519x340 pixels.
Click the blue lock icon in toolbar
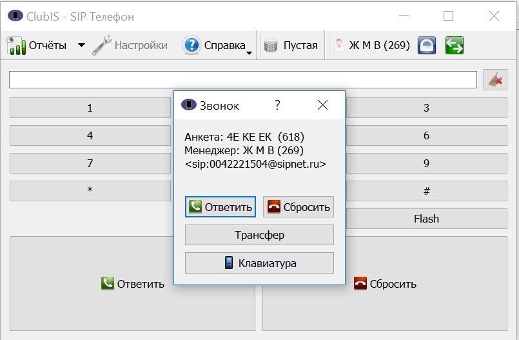tap(427, 45)
